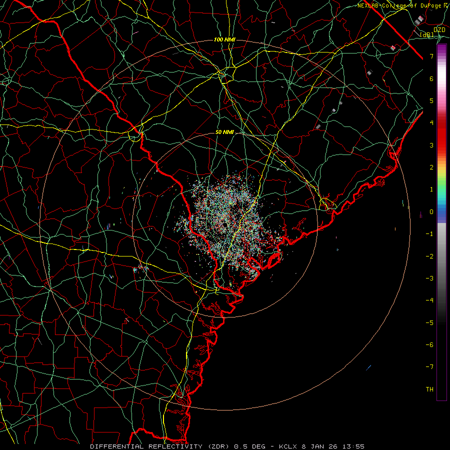Click the gray -2 dB segment of the color bar

pos(441,256)
